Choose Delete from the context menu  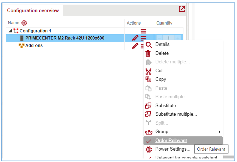click(x=183, y=53)
